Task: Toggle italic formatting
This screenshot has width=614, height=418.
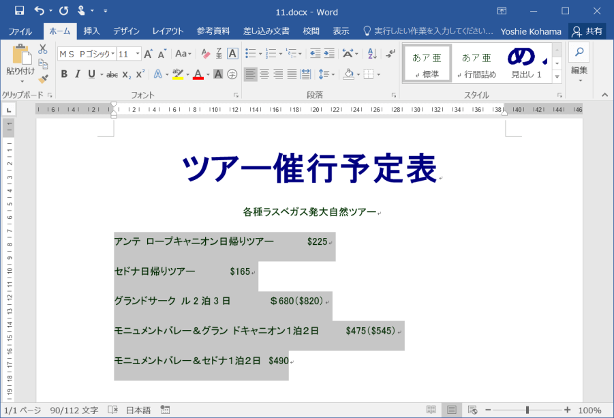Action: point(78,74)
